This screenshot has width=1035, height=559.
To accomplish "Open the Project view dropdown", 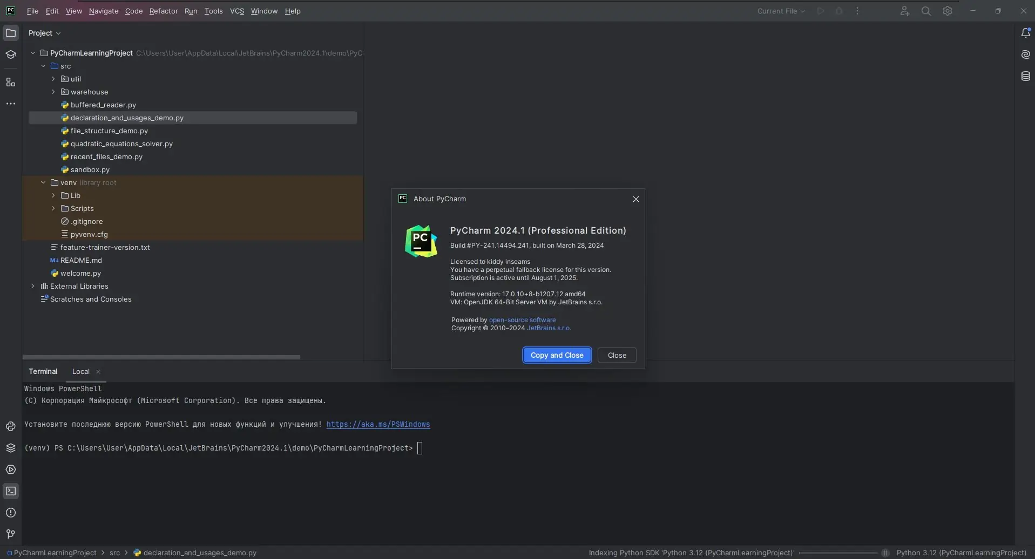I will [44, 33].
